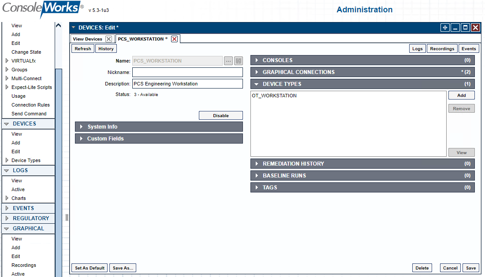Image resolution: width=485 pixels, height=277 pixels.
Task: Open Send Command in sidebar
Action: click(x=29, y=114)
